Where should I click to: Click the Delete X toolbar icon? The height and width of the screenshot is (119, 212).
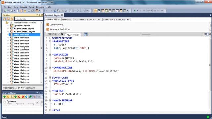66,11
